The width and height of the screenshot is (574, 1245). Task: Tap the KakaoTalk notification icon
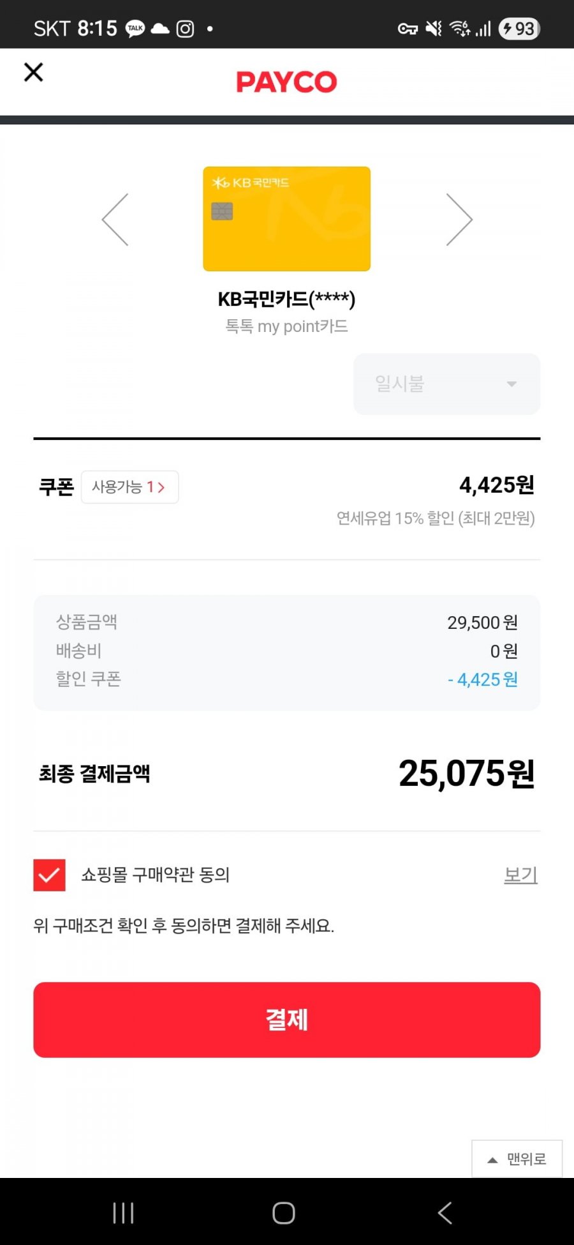point(135,29)
